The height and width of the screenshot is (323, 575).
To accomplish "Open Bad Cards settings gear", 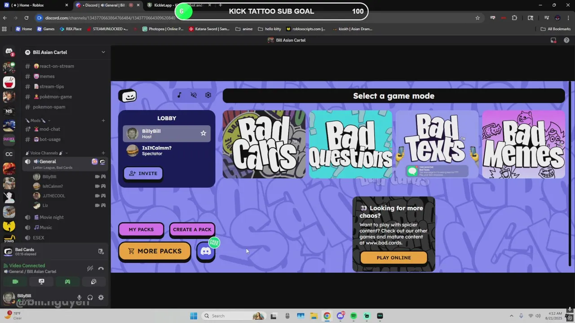I will click(208, 95).
